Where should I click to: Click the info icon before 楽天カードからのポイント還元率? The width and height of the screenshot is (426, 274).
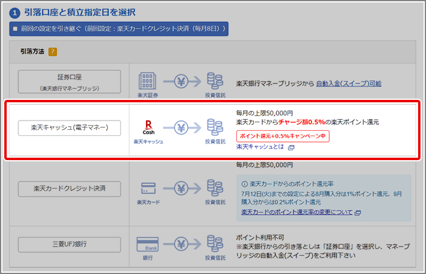[245, 184]
